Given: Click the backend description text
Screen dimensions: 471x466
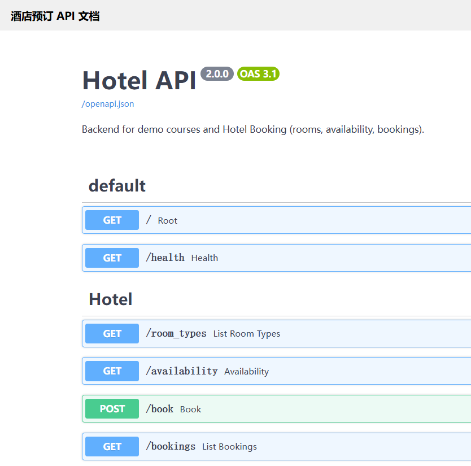Looking at the screenshot, I should tap(252, 129).
